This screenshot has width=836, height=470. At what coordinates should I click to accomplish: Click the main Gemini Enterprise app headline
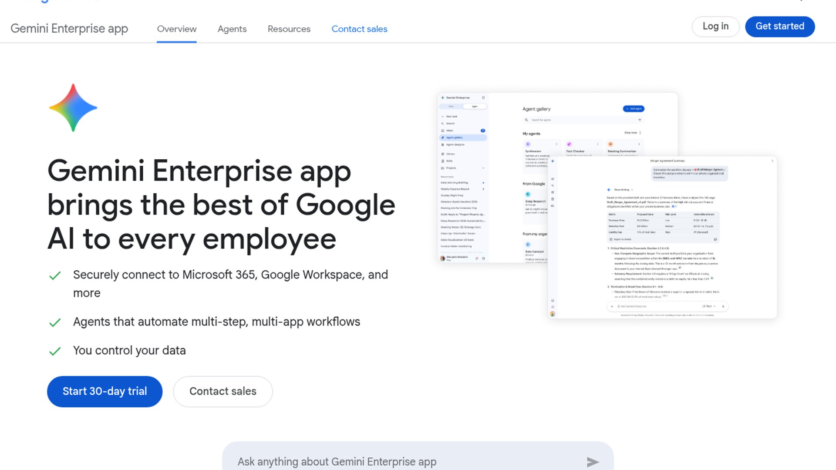(221, 205)
